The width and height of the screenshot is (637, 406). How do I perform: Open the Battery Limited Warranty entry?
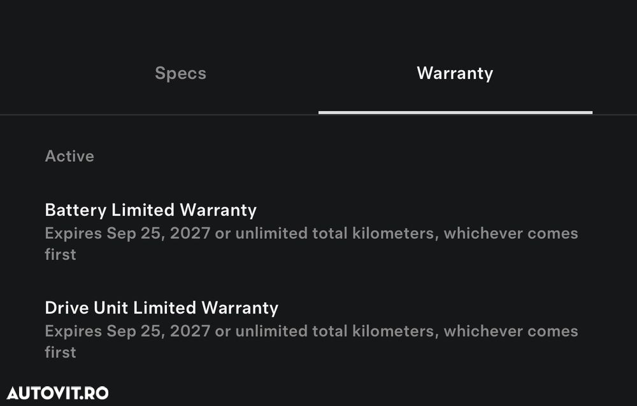[x=151, y=210]
